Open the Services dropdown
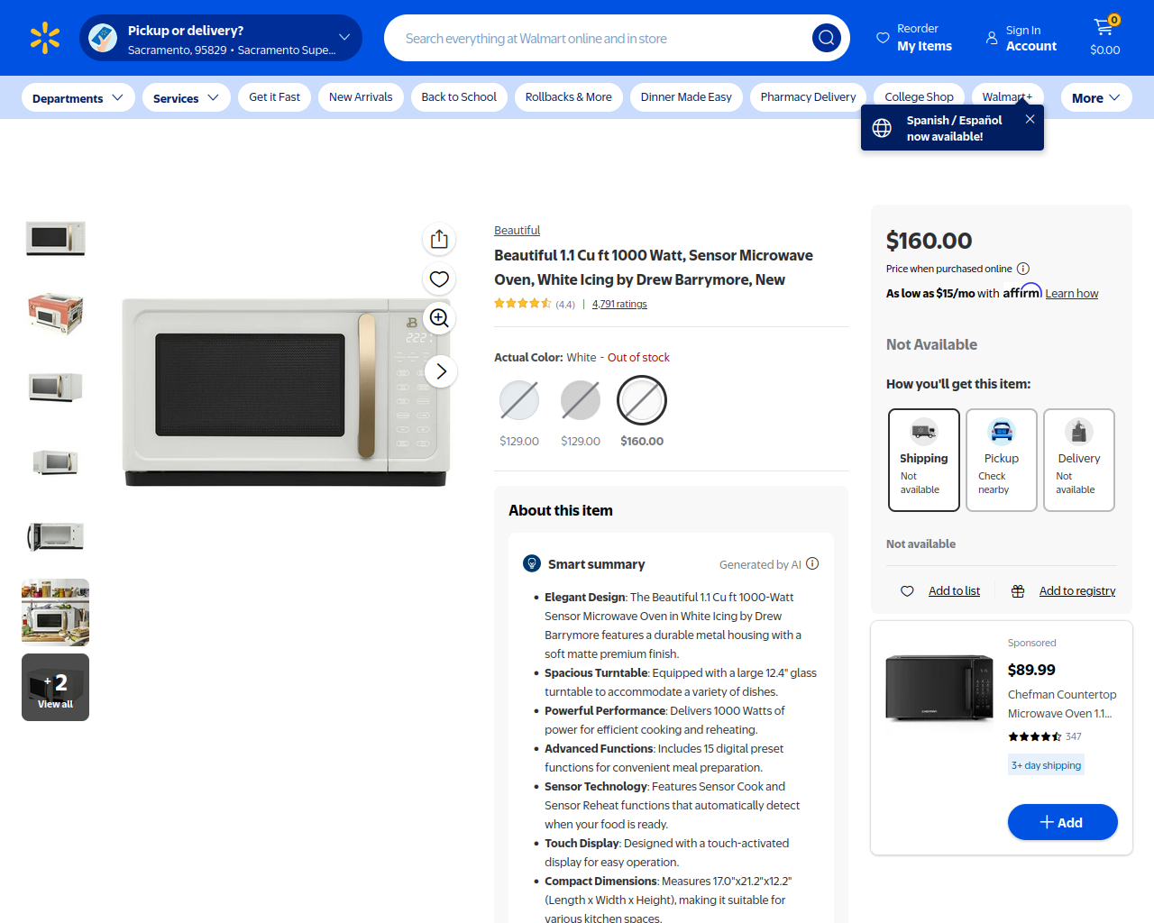The width and height of the screenshot is (1154, 923). tap(187, 97)
